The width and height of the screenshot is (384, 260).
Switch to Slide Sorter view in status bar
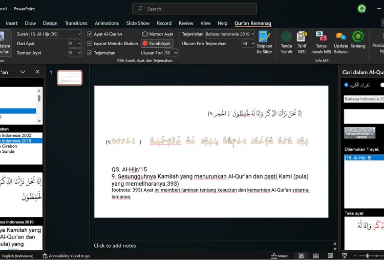316,256
